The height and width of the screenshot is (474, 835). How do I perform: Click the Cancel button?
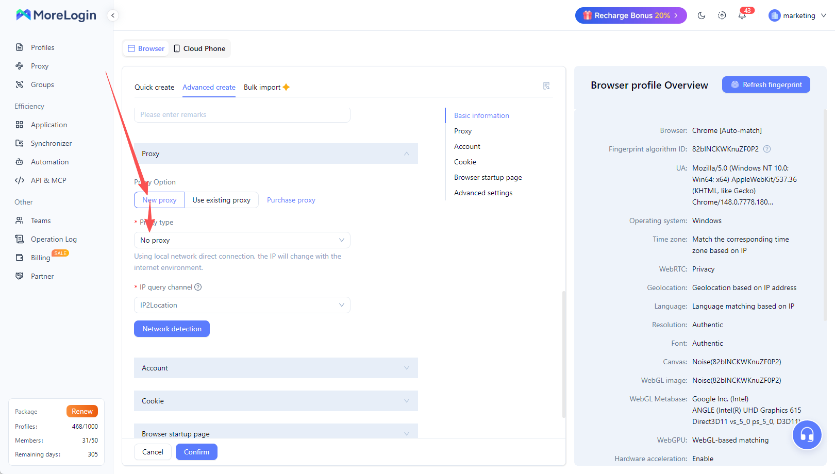pyautogui.click(x=153, y=452)
